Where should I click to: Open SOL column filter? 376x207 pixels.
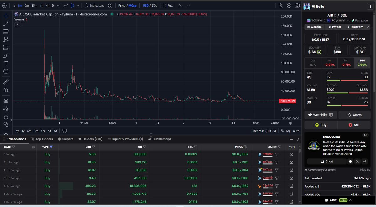point(195,147)
